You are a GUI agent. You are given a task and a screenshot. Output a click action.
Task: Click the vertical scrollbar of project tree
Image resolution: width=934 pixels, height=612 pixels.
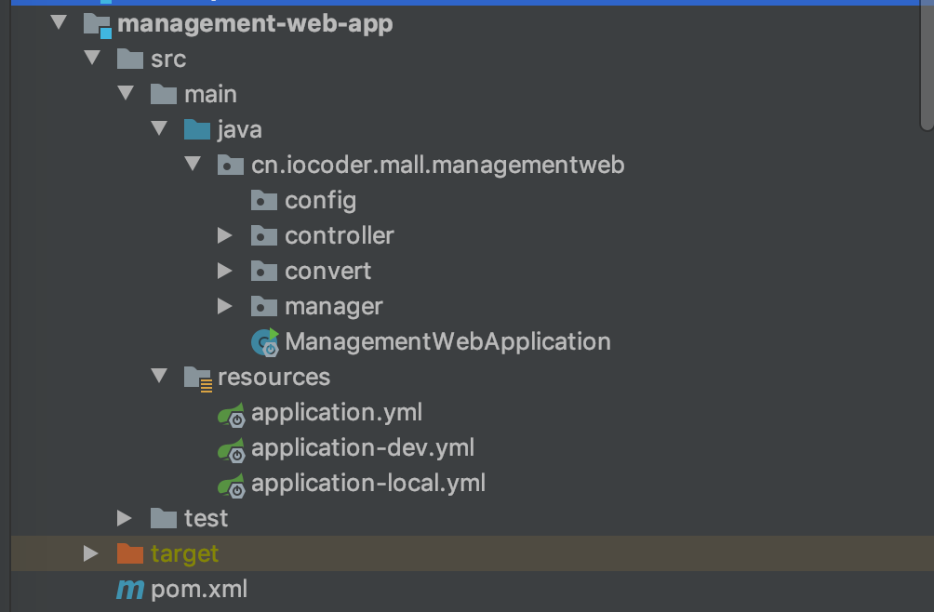[x=926, y=65]
